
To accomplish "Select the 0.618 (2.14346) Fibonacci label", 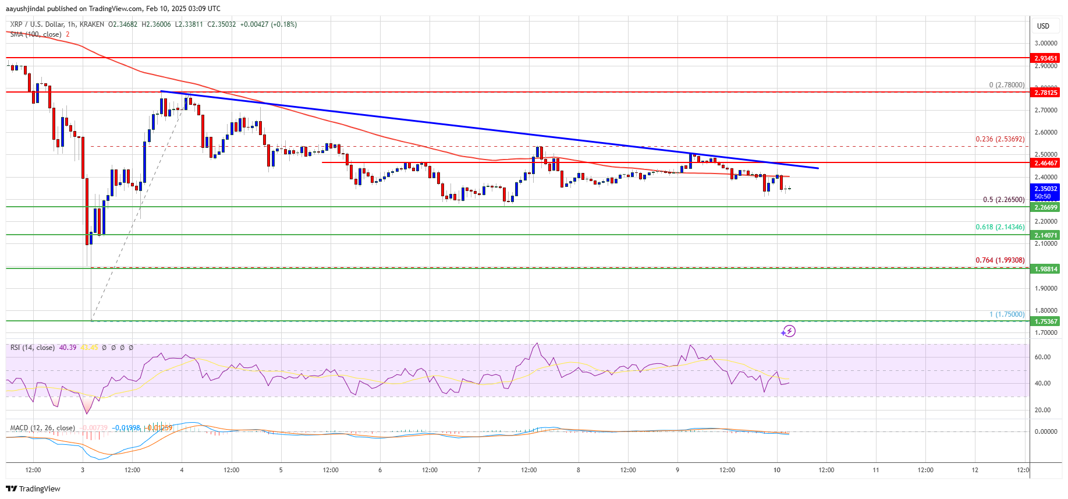I will [1000, 227].
